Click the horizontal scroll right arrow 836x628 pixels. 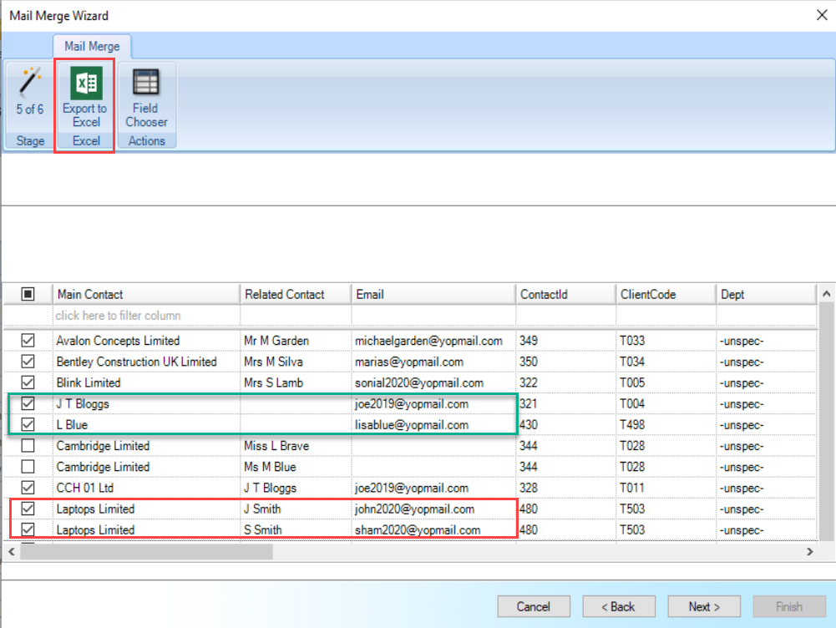(x=809, y=552)
